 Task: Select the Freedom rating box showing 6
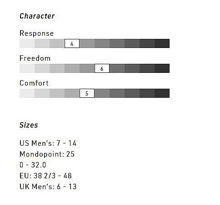pyautogui.click(x=102, y=68)
